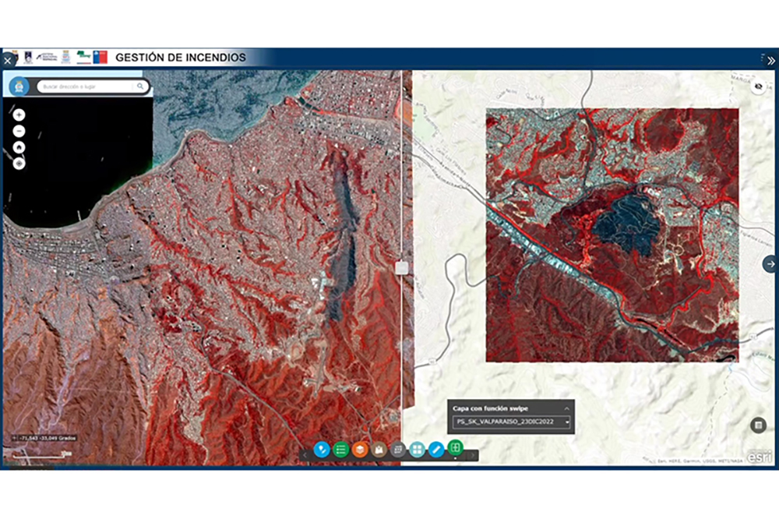Collapse the Capa con función swipe panel
Screen dimensions: 779x519
(x=566, y=408)
